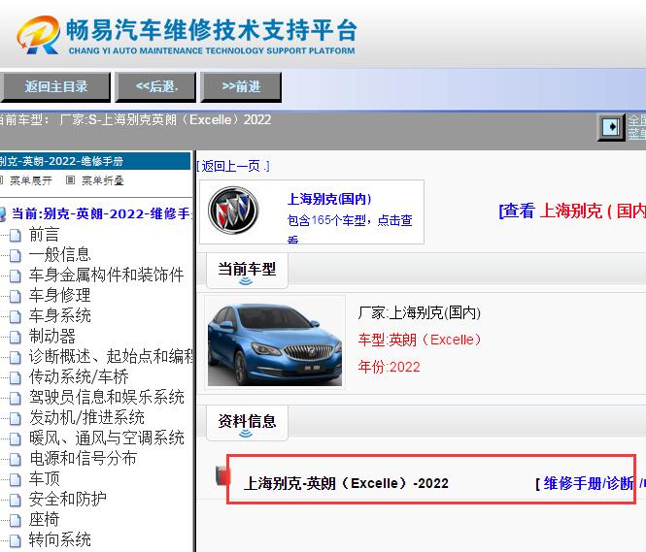Click the page icon next to 车顶
This screenshot has width=646, height=552.
pyautogui.click(x=16, y=480)
